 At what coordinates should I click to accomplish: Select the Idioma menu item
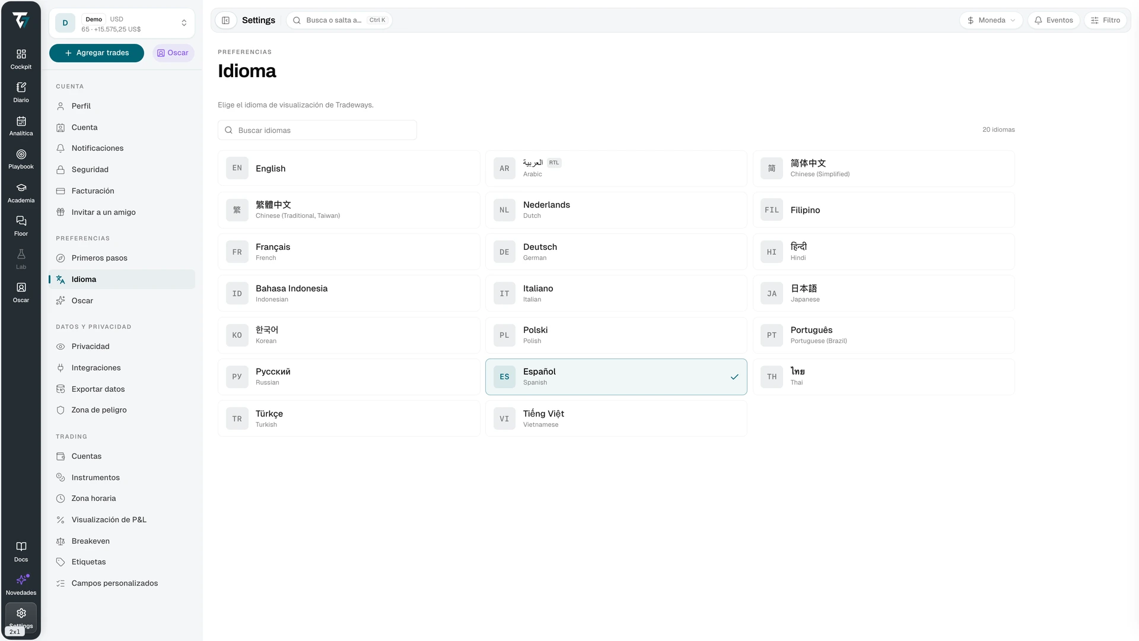click(122, 280)
